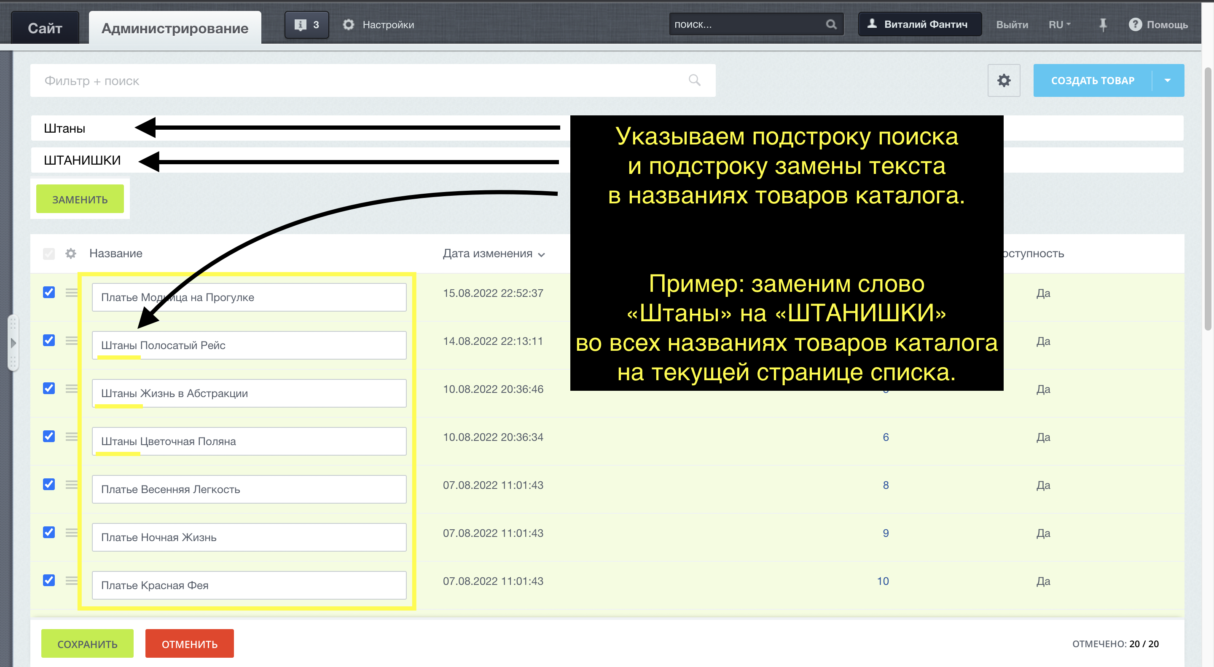Viewport: 1214px width, 667px height.
Task: Click drag handle of Штаны Полосатый Рейс row
Action: tap(72, 341)
